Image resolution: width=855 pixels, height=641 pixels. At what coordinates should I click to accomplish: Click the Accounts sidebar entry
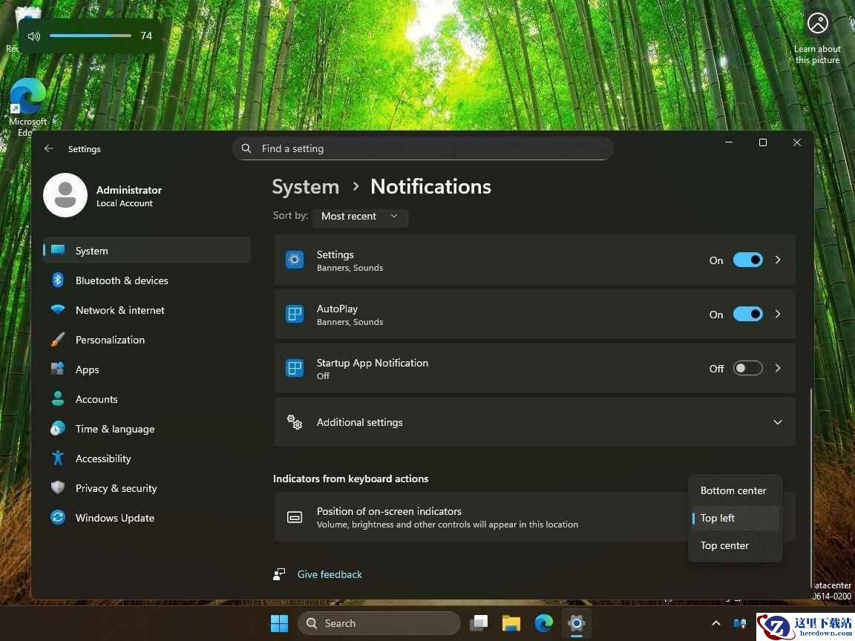147,399
